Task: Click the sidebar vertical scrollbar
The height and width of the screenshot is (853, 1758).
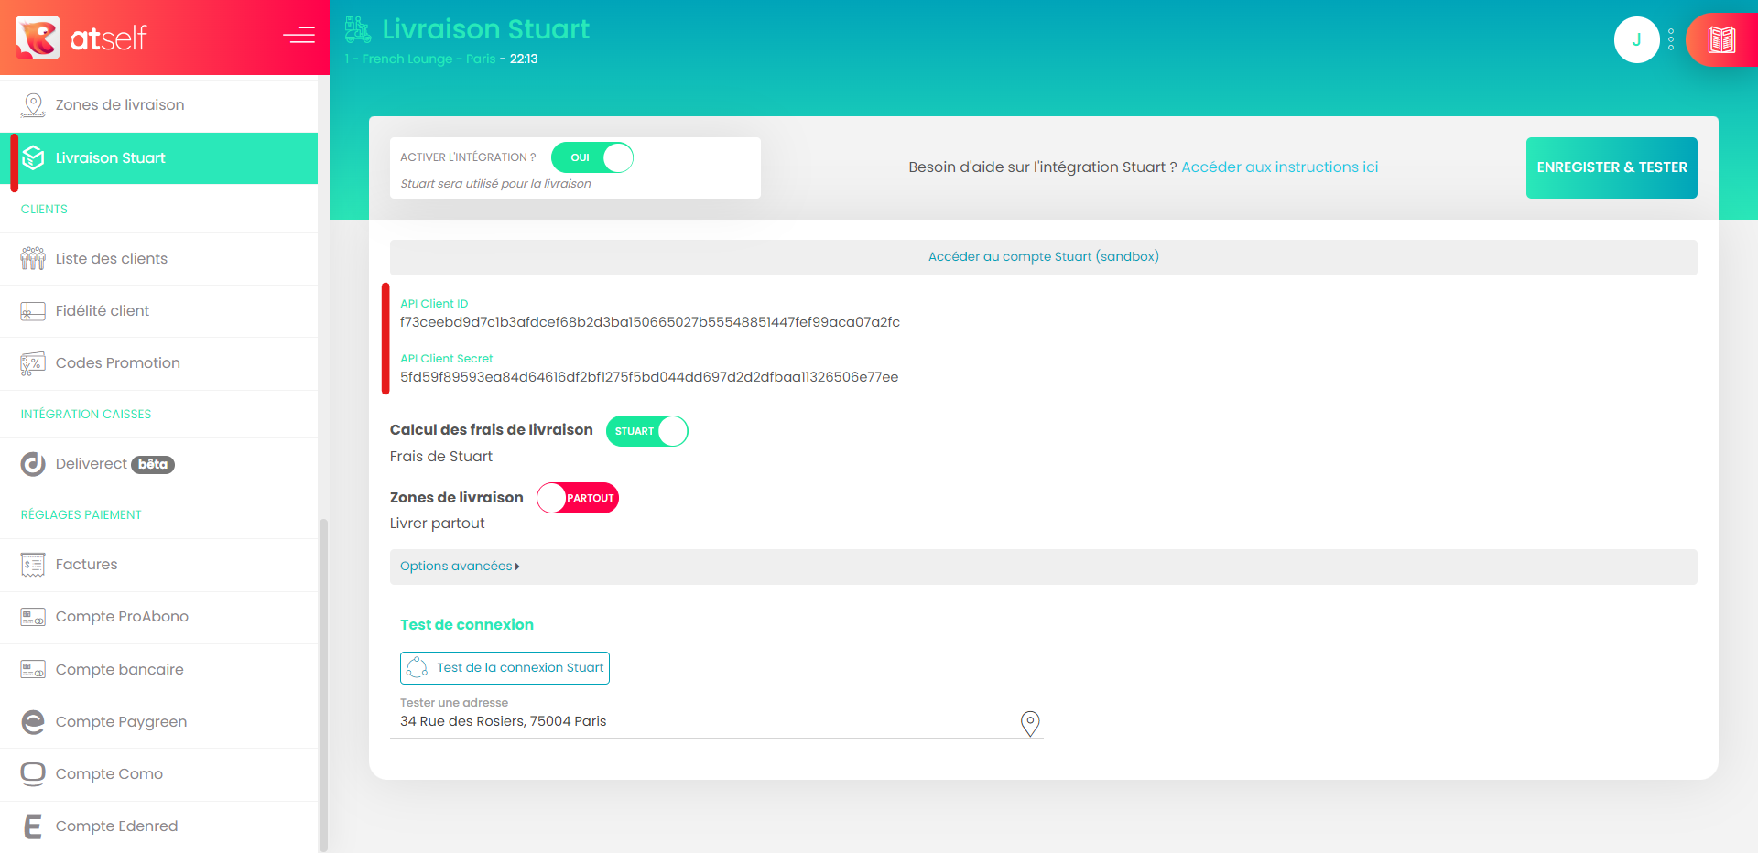Action: point(322,685)
